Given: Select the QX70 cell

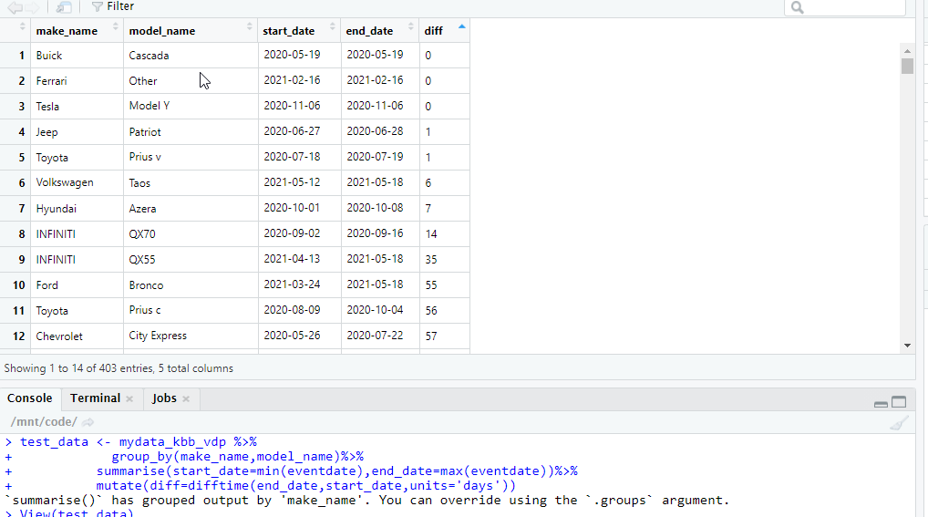Looking at the screenshot, I should pos(191,234).
